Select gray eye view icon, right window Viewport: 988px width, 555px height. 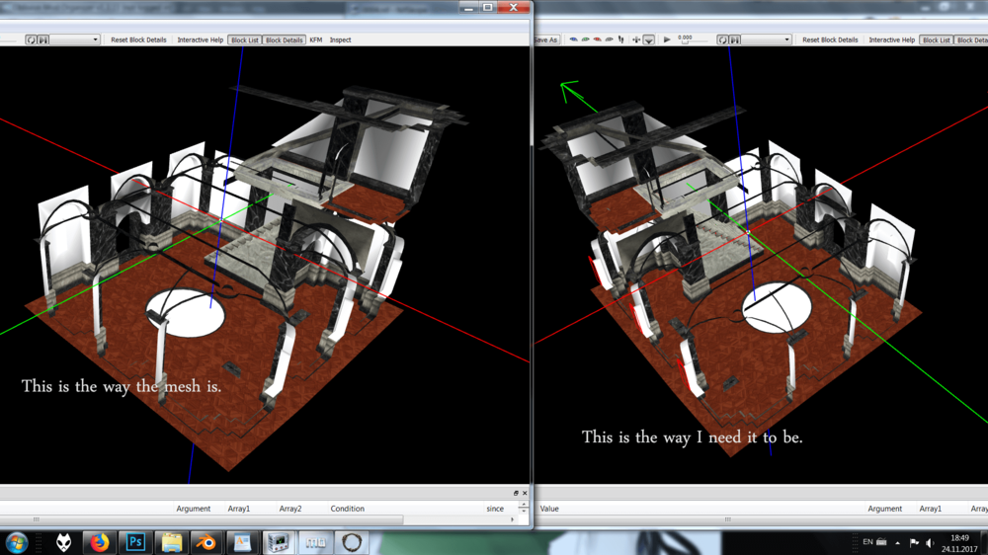[610, 40]
